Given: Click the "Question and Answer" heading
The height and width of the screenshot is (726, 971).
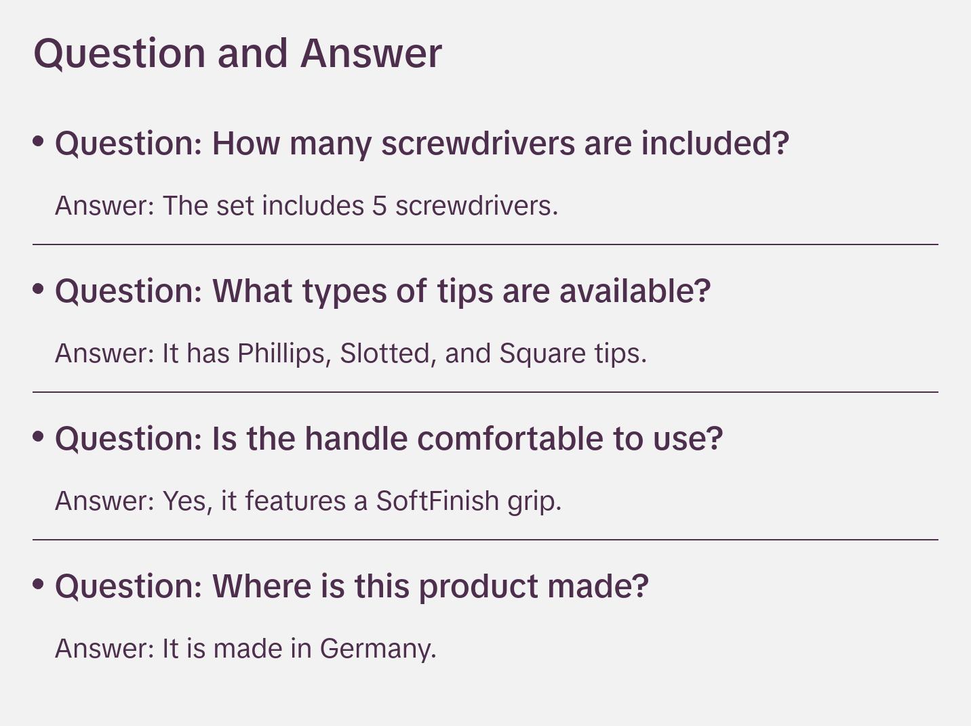Looking at the screenshot, I should [237, 53].
